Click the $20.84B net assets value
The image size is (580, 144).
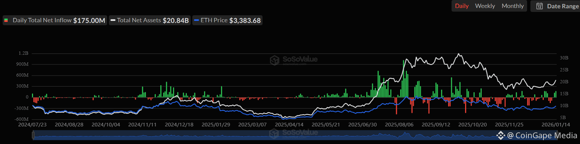[176, 21]
